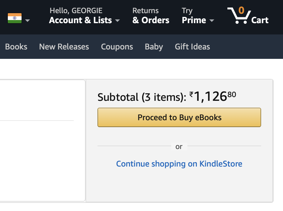The image size is (283, 211).
Task: Select Books from the navigation bar
Action: (16, 47)
